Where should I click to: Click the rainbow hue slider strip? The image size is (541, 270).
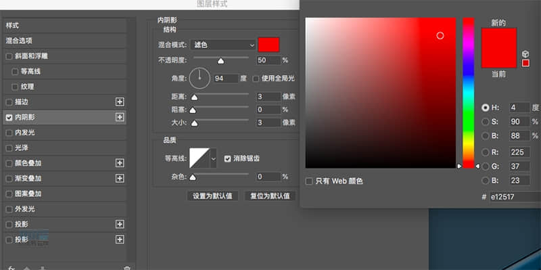469,93
